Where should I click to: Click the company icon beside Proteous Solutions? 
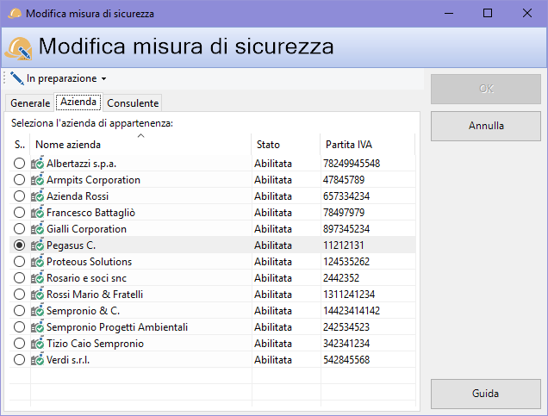(37, 262)
